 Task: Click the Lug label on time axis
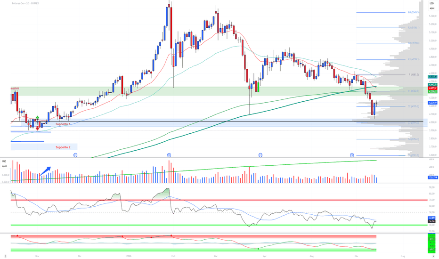pyautogui.click(x=403, y=256)
